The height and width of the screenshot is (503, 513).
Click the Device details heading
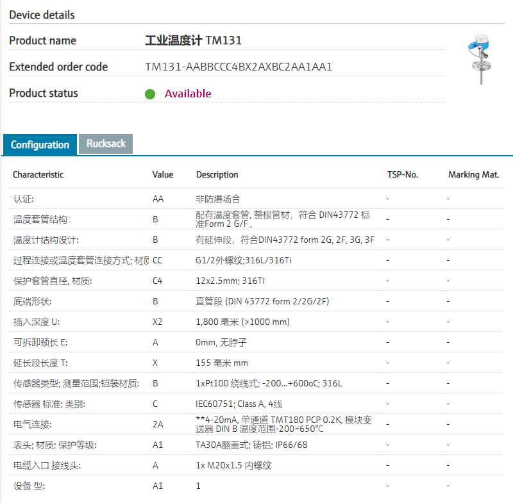(x=42, y=15)
